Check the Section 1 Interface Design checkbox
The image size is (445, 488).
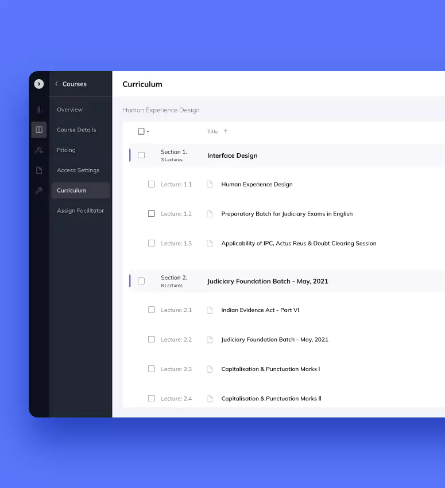pyautogui.click(x=141, y=155)
